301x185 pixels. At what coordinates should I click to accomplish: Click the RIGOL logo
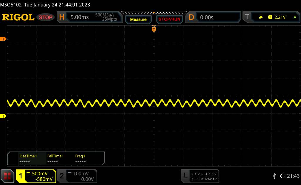coord(18,17)
